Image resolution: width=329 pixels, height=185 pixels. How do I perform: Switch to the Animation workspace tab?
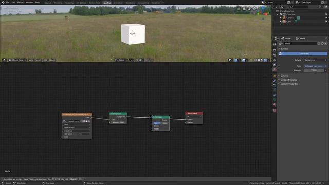[118, 3]
